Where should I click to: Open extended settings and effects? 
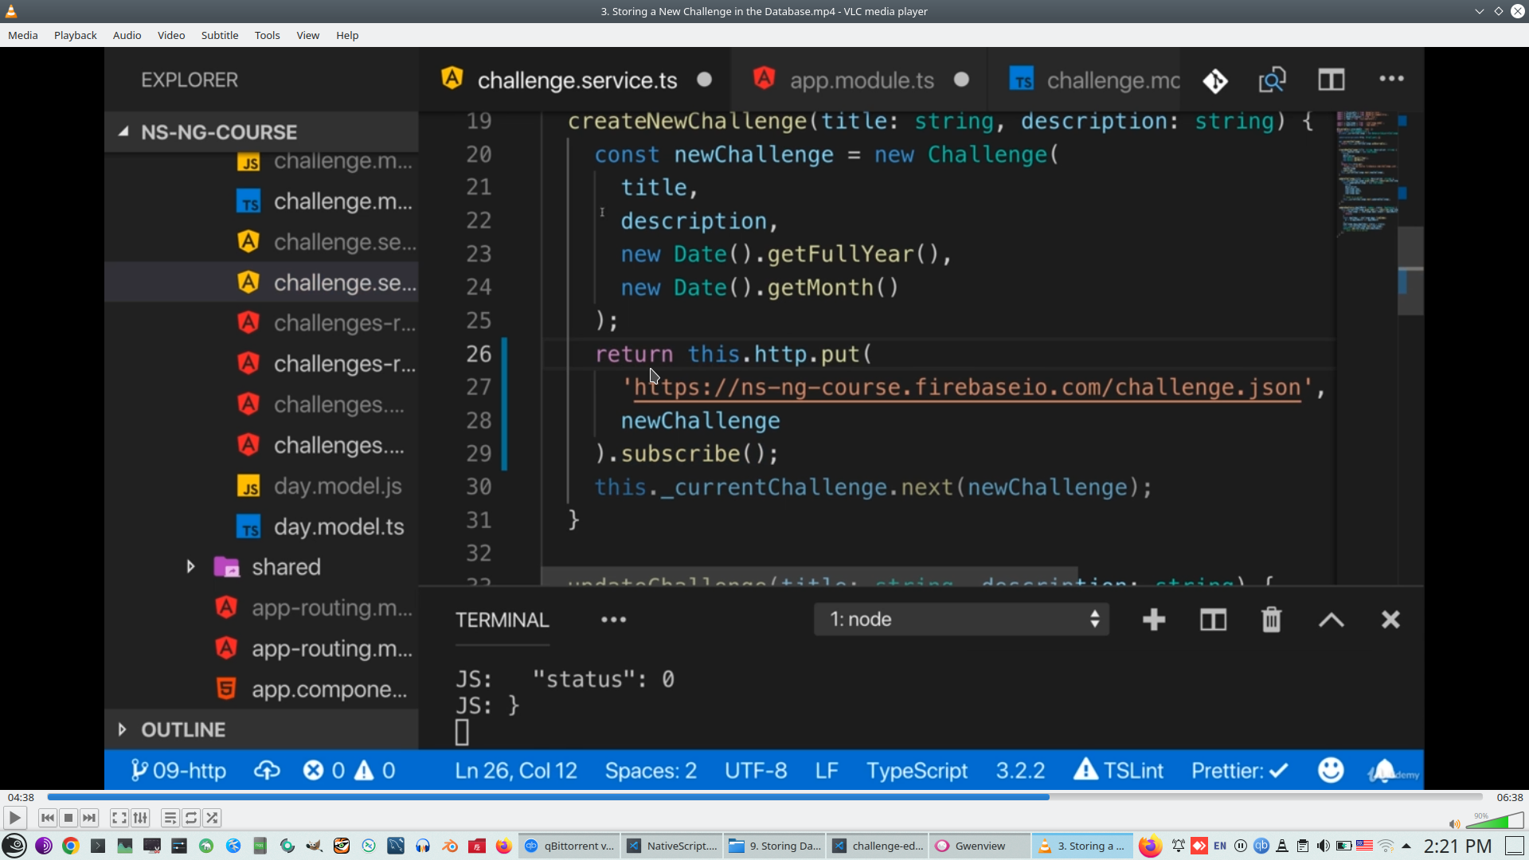tap(140, 818)
